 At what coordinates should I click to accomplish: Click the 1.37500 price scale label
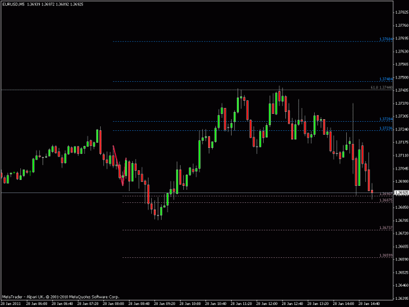402,77
